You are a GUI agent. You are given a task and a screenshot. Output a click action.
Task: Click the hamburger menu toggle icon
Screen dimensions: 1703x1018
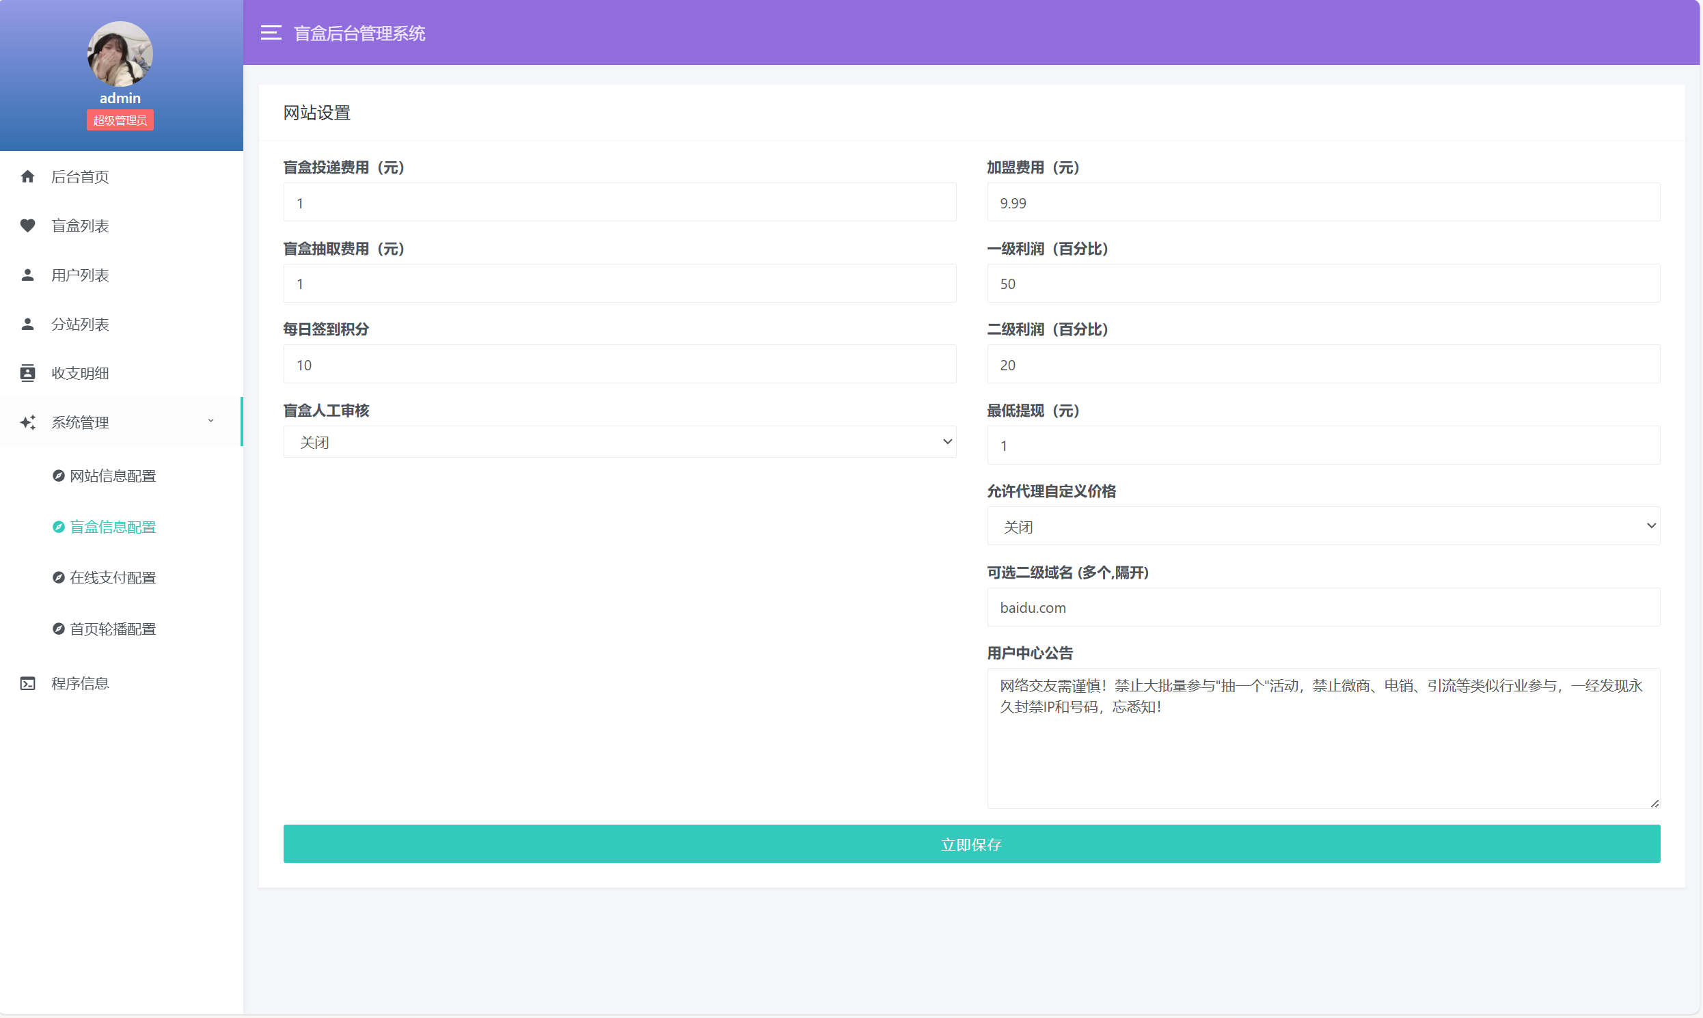[271, 32]
